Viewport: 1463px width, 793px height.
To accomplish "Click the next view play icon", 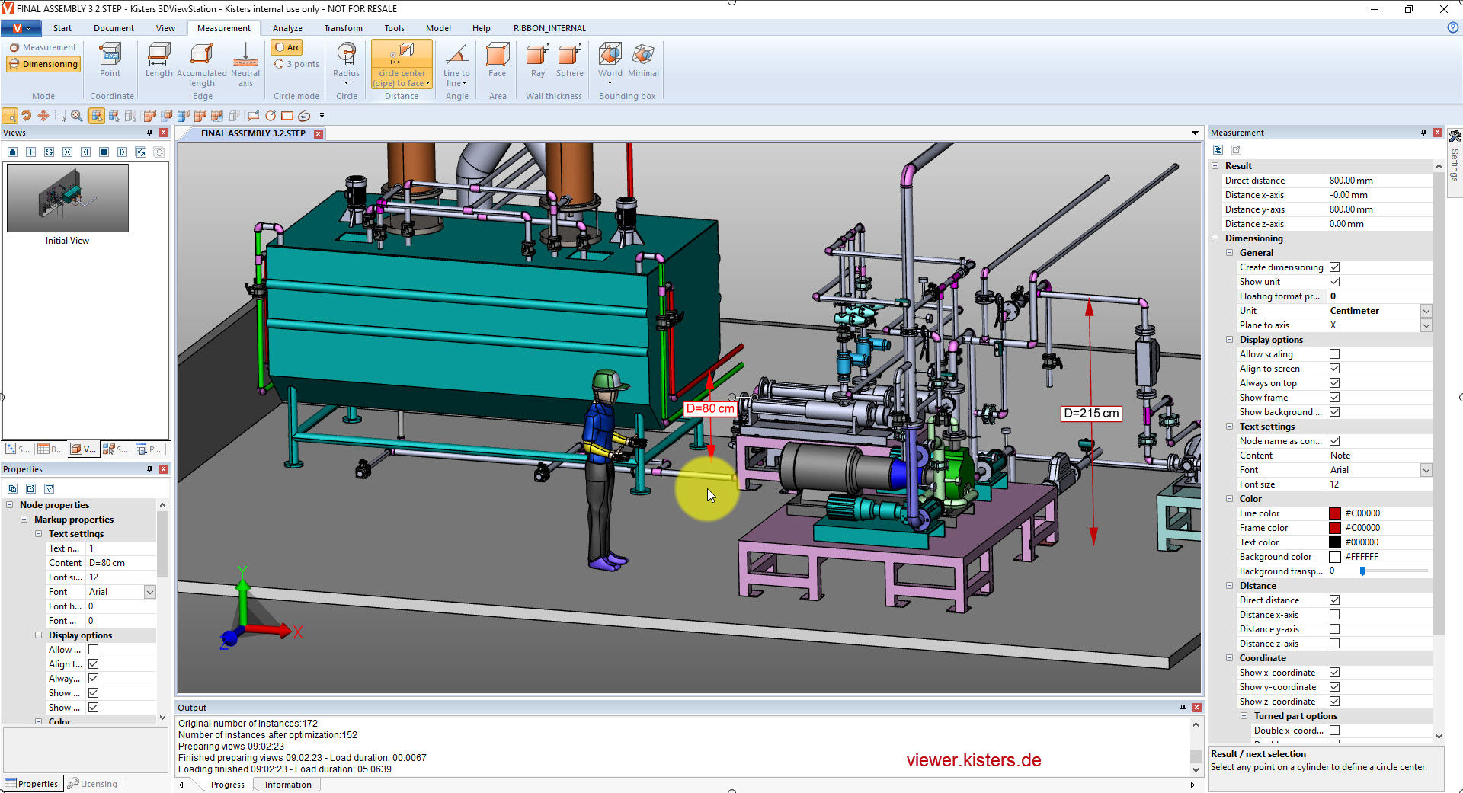I will pos(122,152).
